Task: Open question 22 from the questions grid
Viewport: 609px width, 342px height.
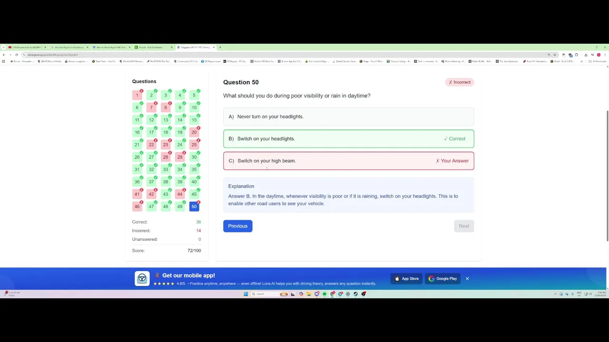Action: point(151,144)
